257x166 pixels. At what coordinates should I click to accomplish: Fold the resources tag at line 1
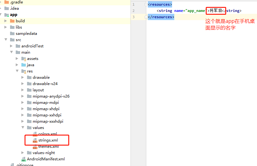[x=146, y=5]
